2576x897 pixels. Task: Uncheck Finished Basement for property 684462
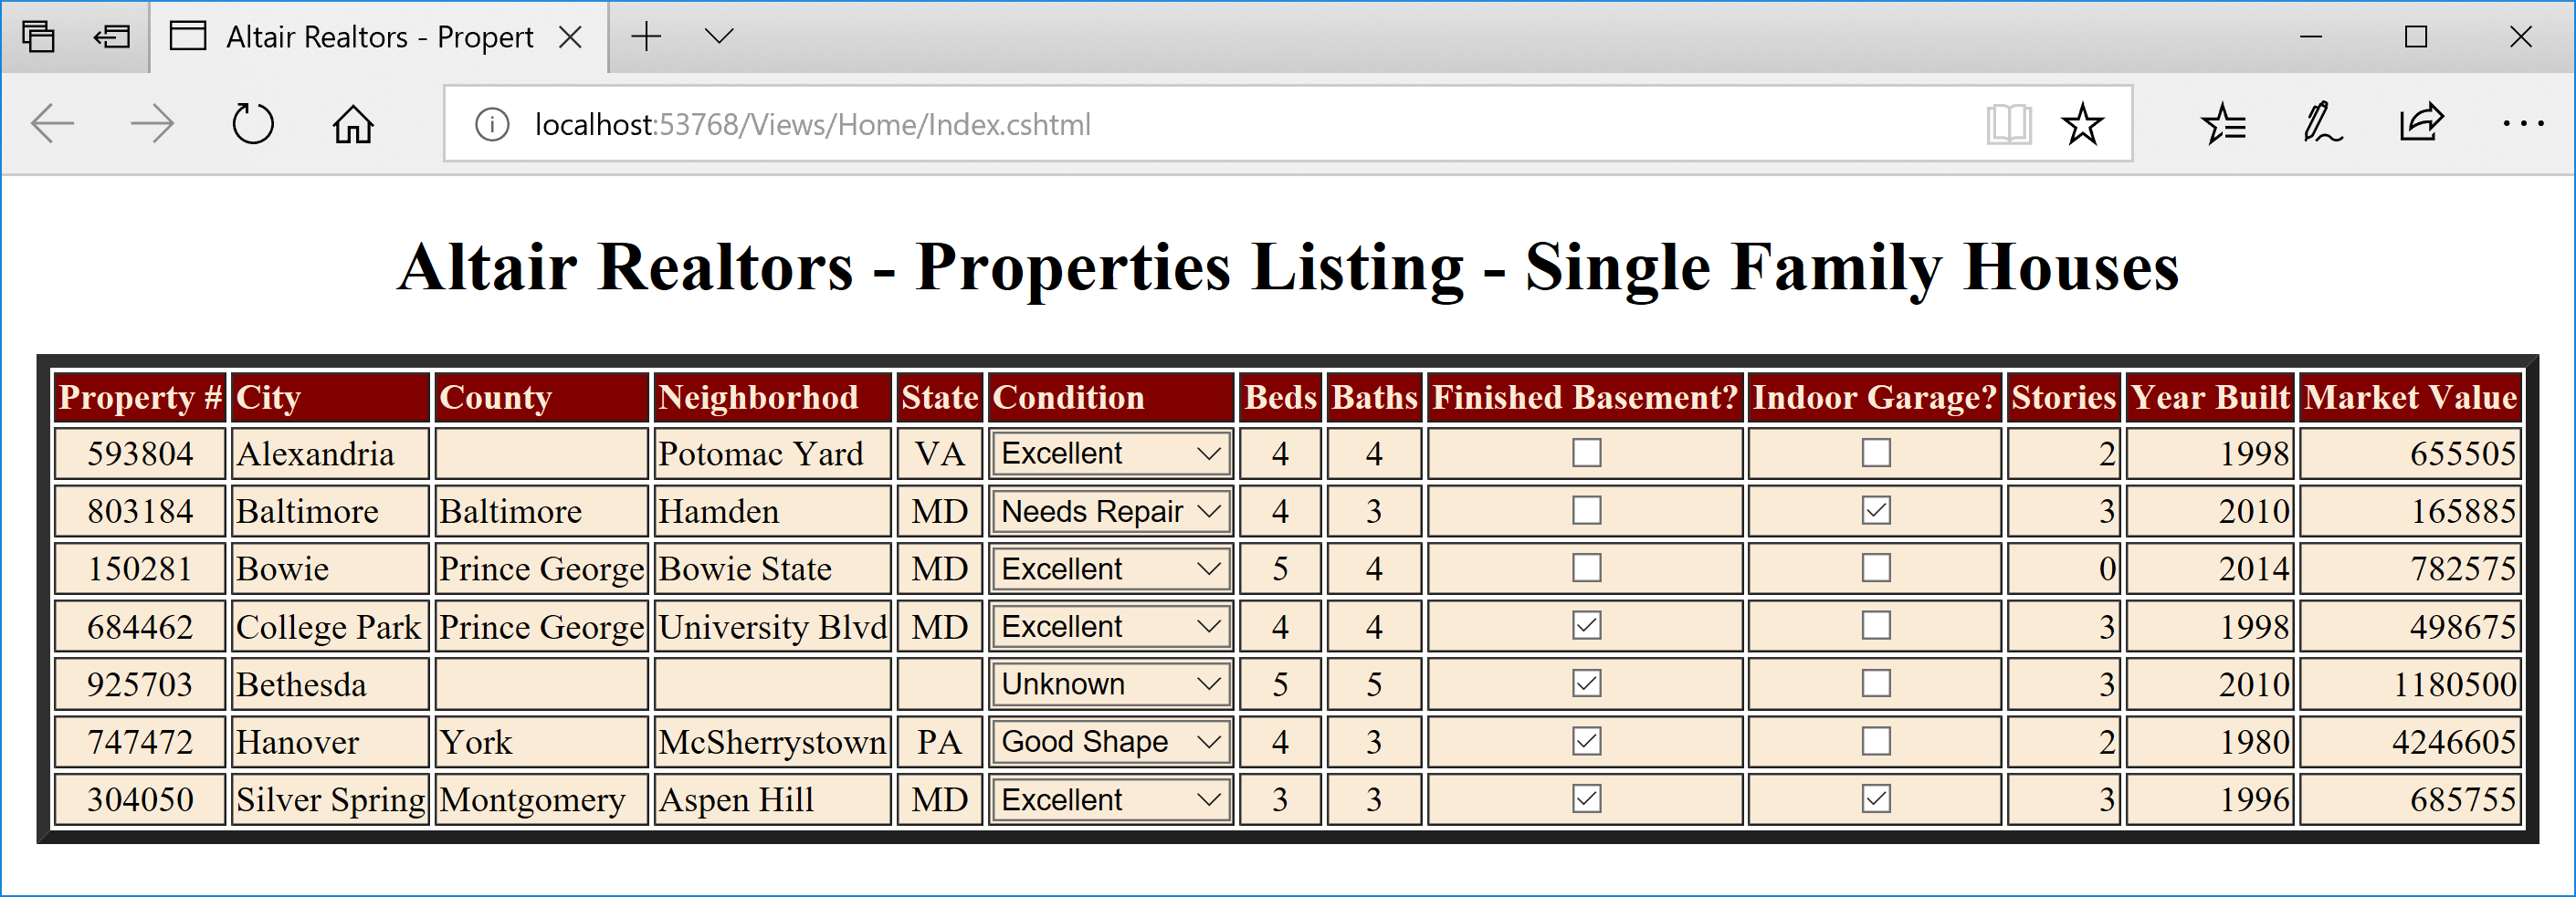(1586, 626)
